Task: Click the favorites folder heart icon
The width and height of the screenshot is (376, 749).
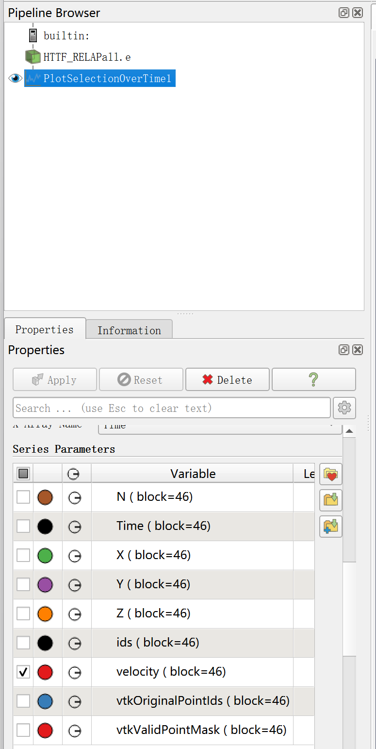Action: point(331,475)
